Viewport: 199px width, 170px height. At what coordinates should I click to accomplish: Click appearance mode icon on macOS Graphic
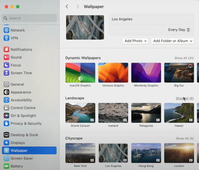point(80,79)
